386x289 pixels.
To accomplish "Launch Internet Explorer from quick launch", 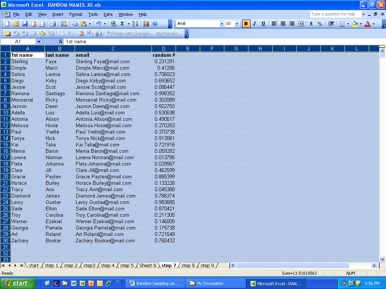I will (x=109, y=283).
